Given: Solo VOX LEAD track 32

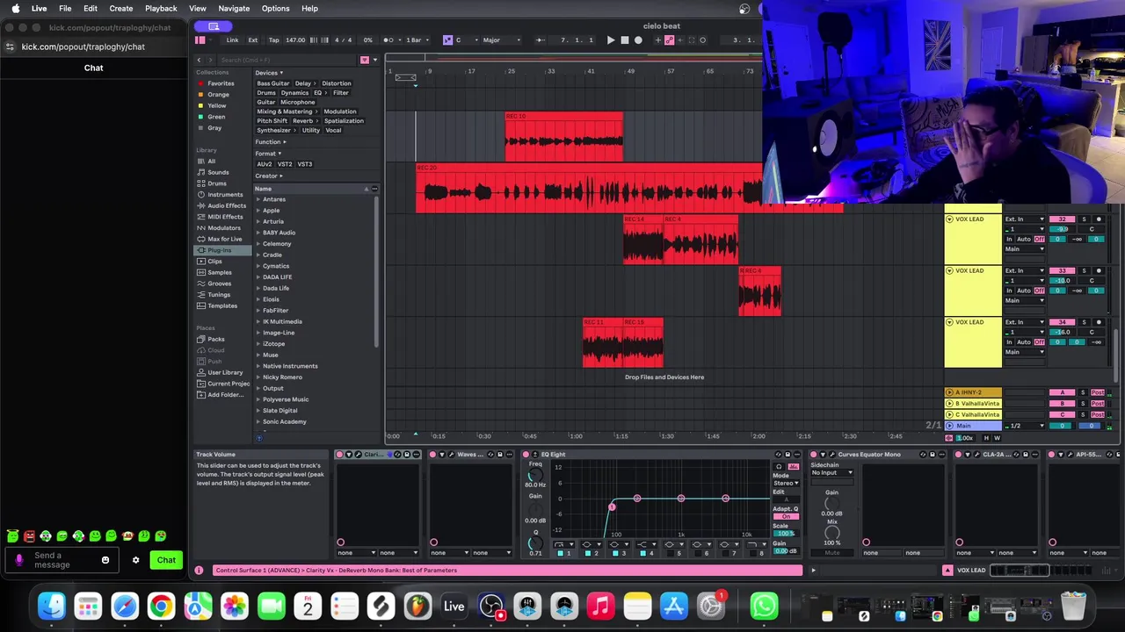Looking at the screenshot, I should click(1084, 219).
